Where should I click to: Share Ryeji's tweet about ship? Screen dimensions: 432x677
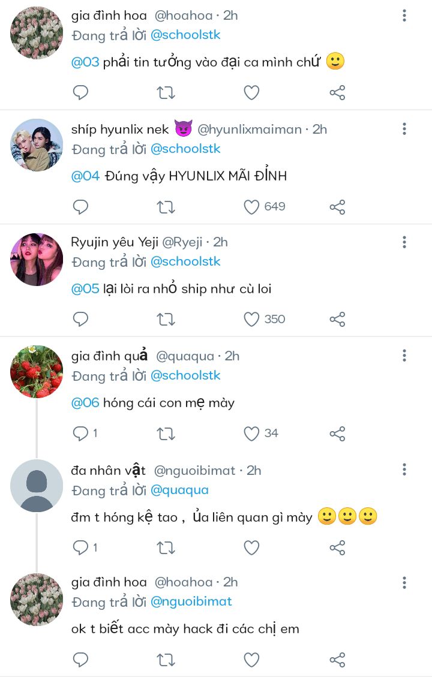[337, 320]
